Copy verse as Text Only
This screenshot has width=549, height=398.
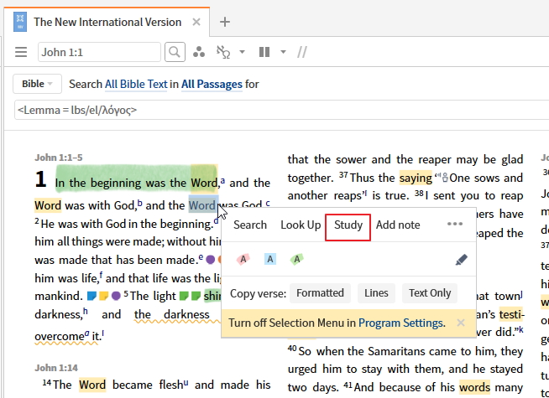pyautogui.click(x=430, y=292)
